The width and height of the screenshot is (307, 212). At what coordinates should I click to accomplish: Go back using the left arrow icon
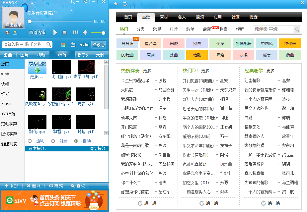coord(116,4)
